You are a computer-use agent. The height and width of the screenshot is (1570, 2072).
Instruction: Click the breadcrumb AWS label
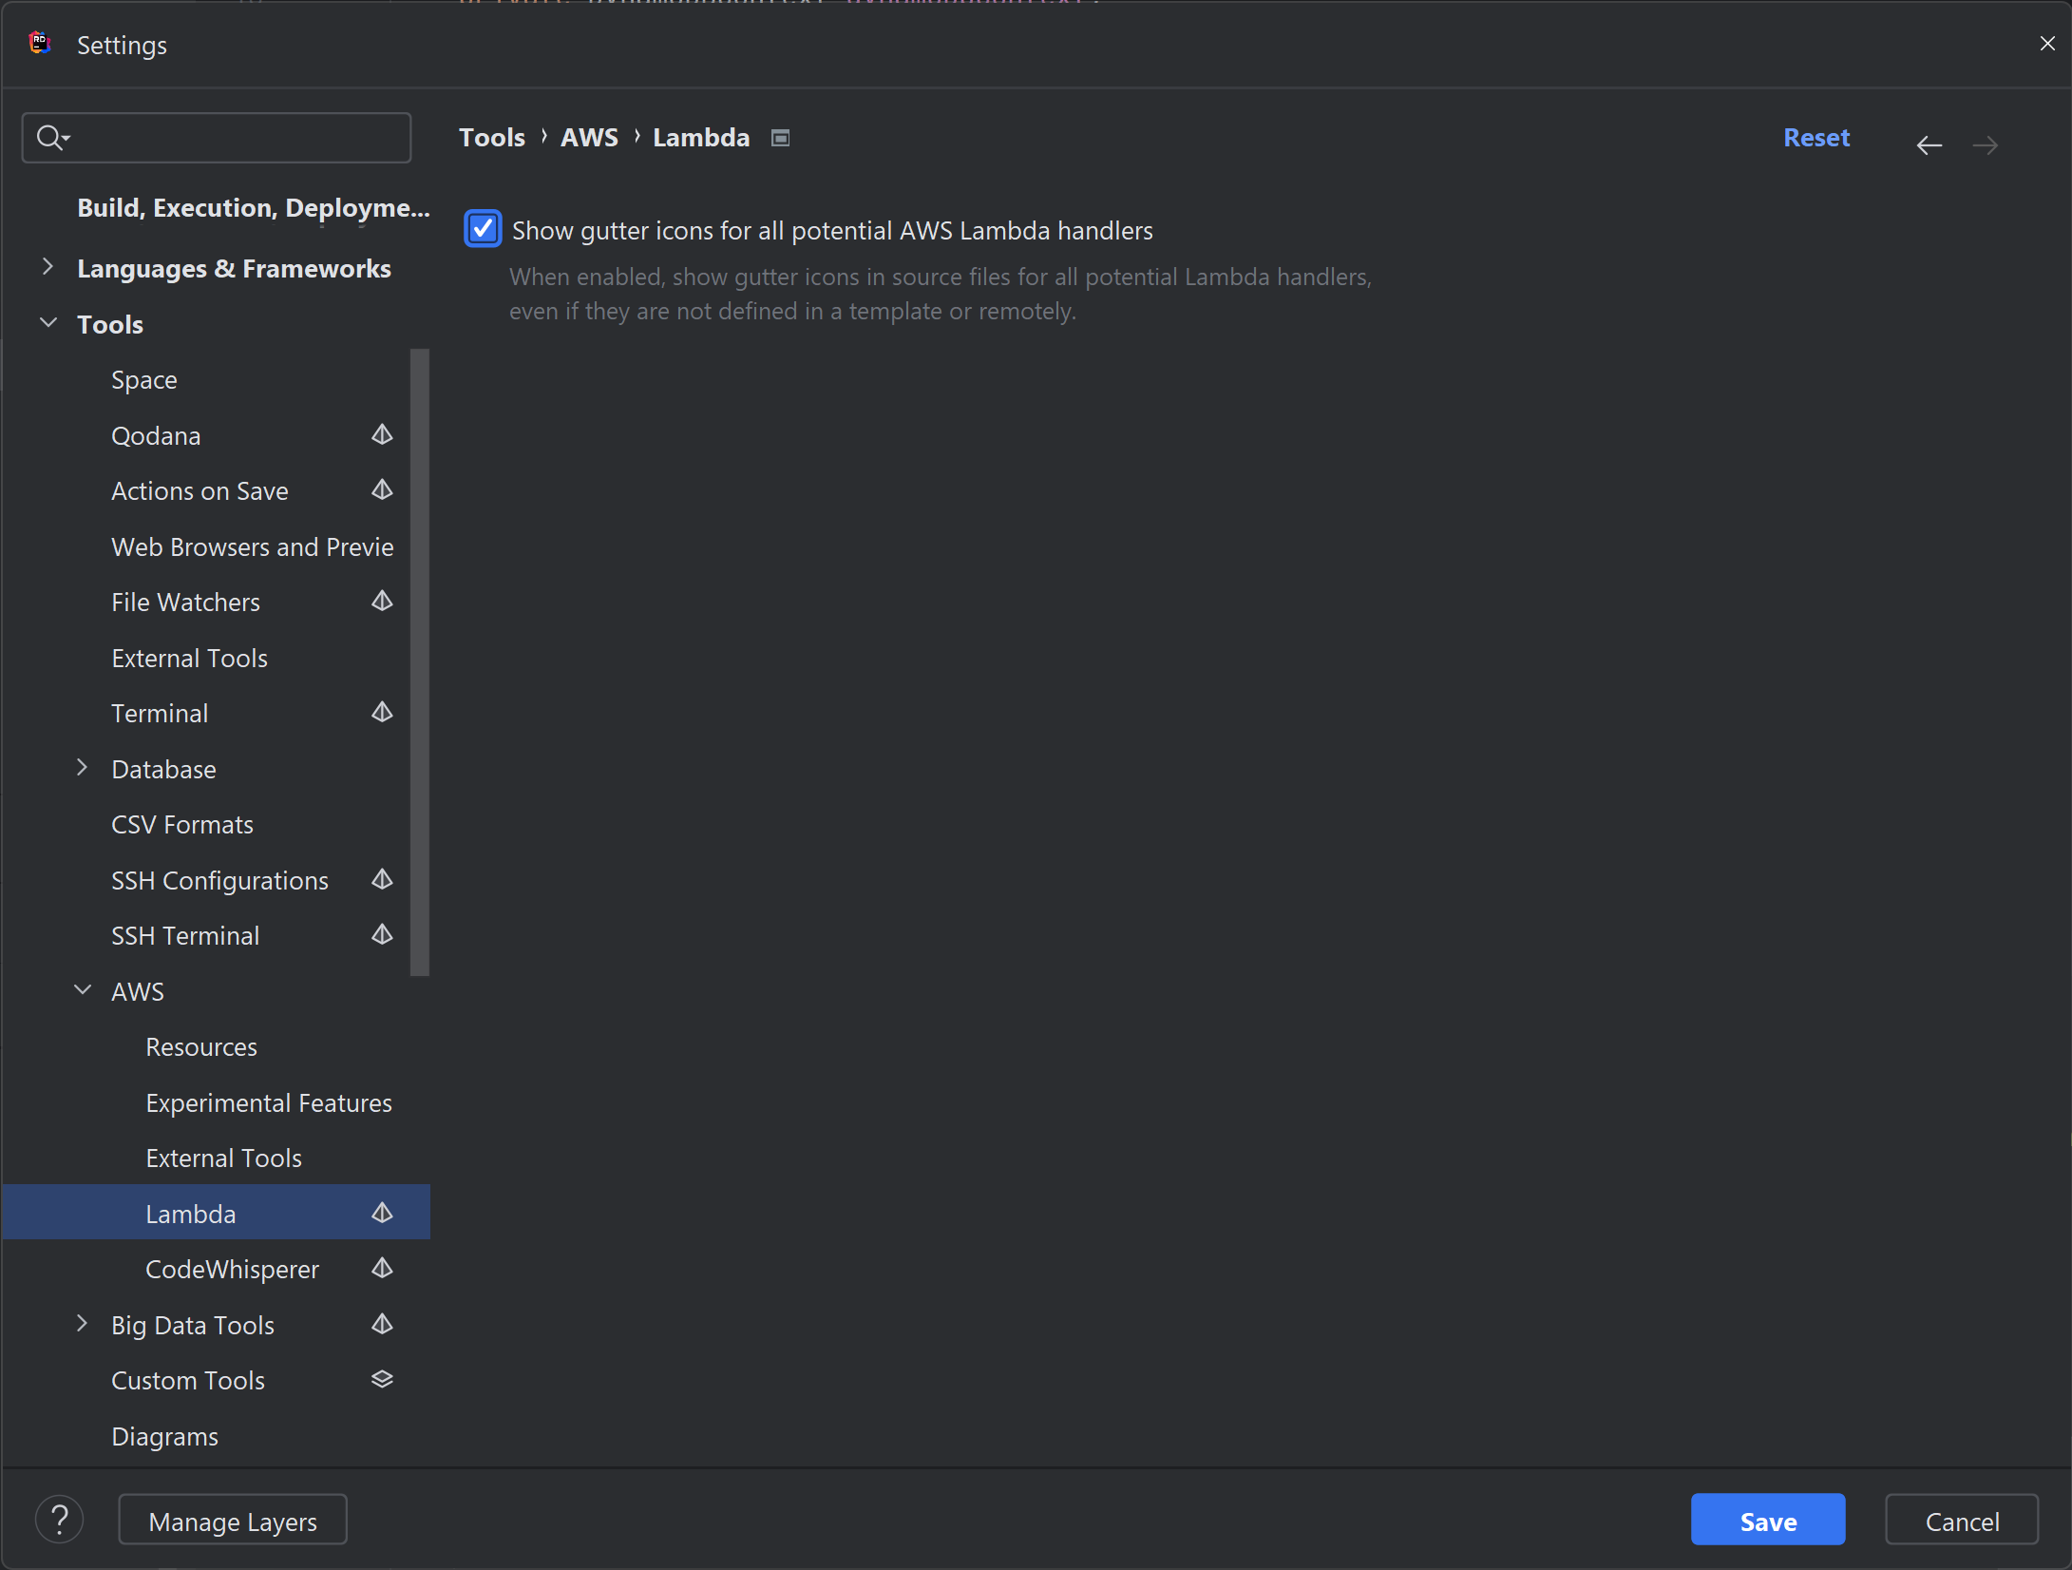pos(587,135)
